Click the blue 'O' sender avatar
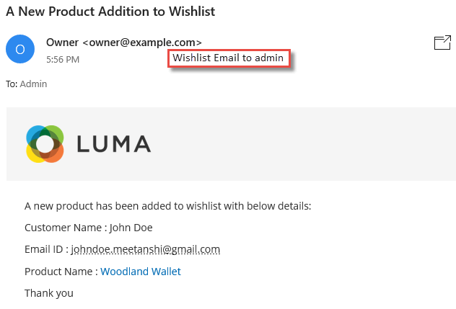Image resolution: width=456 pixels, height=309 pixels. pyautogui.click(x=20, y=49)
